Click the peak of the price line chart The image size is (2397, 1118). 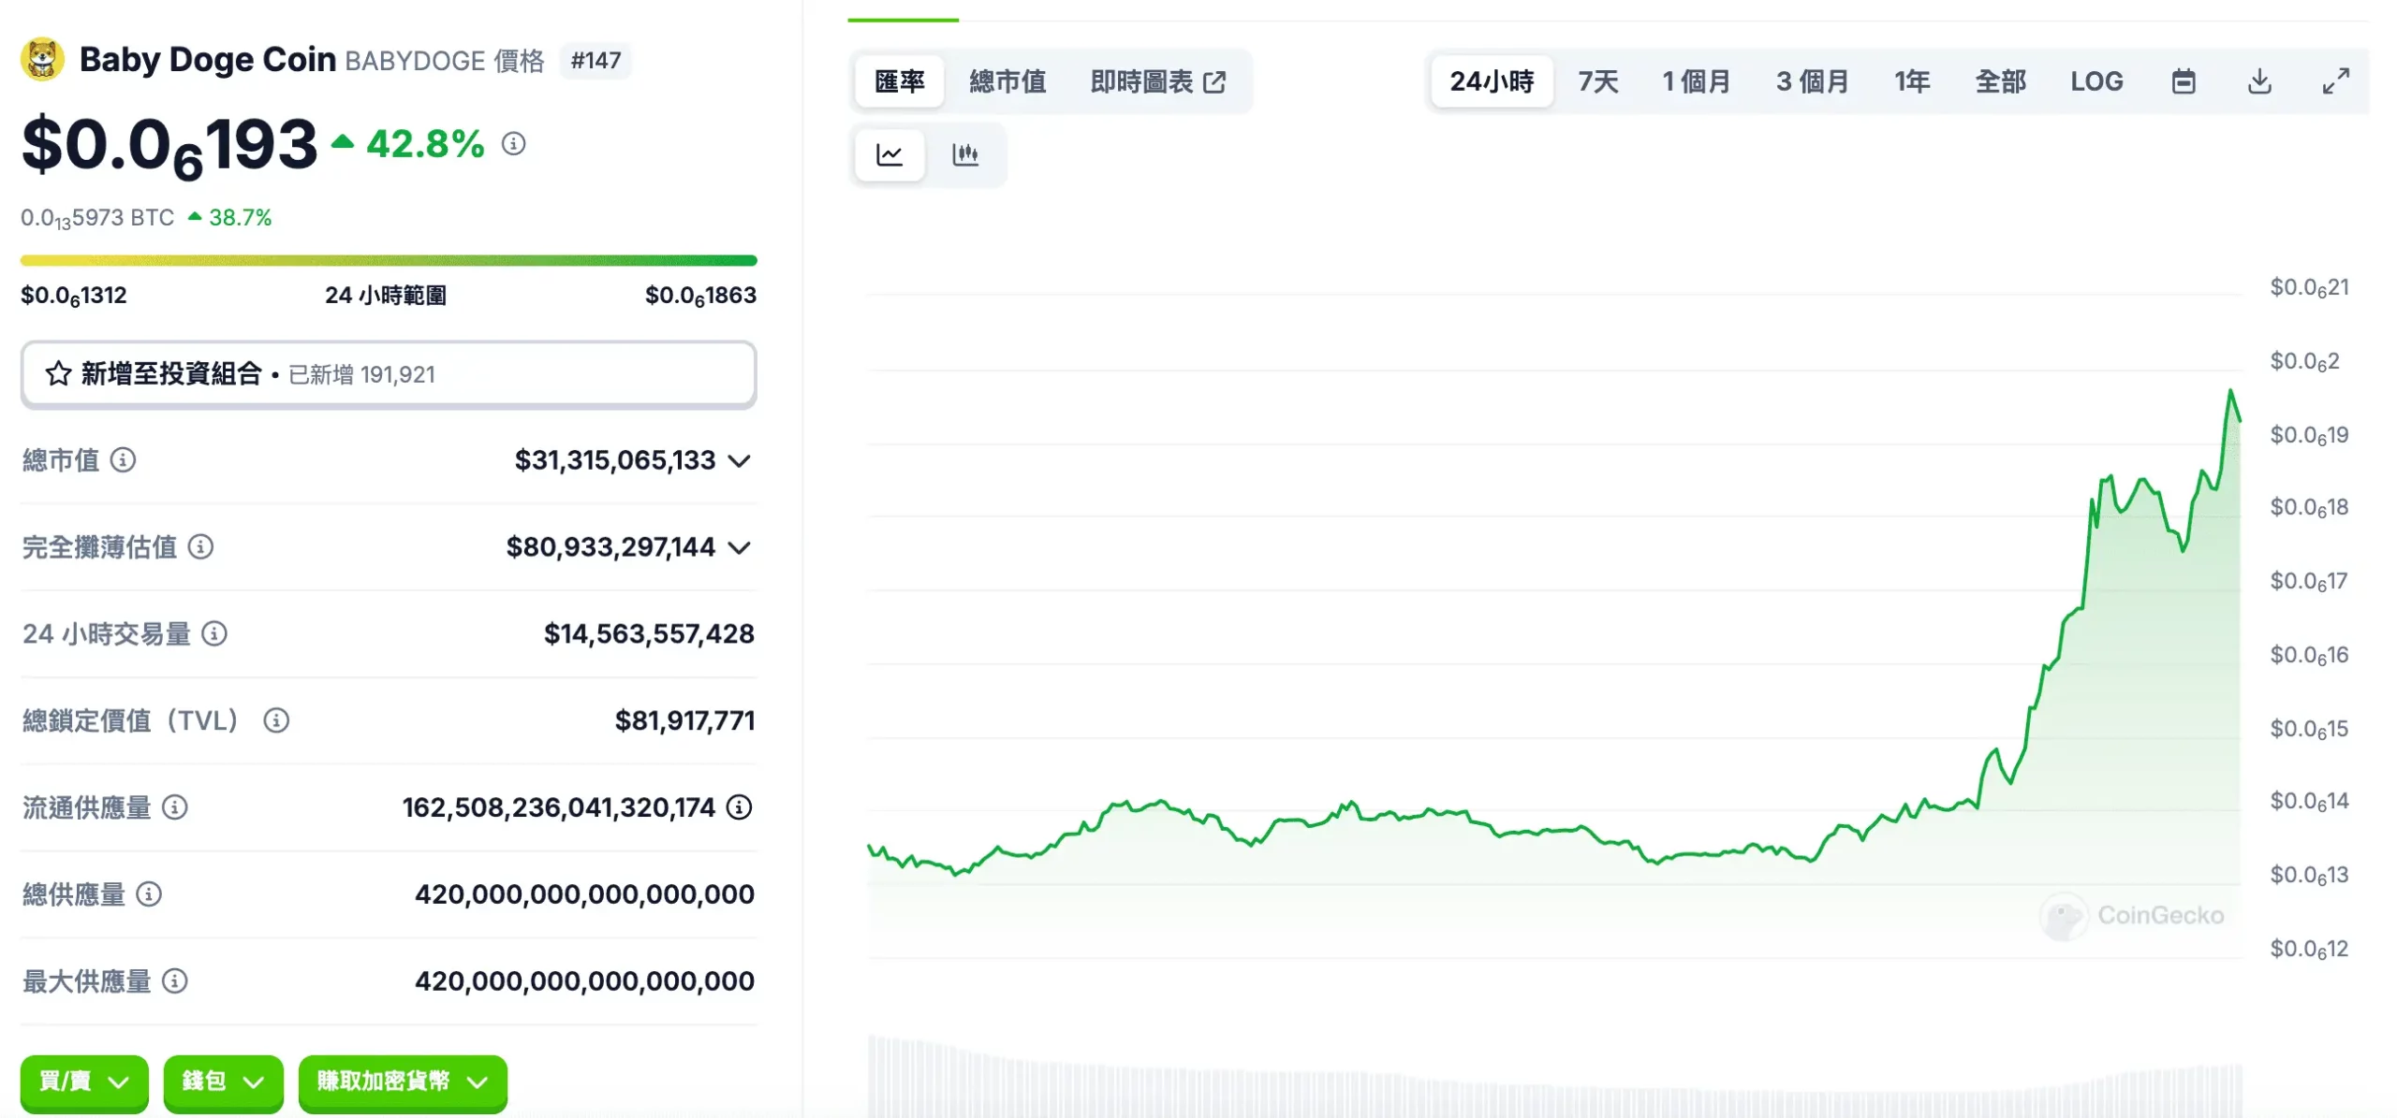2230,390
